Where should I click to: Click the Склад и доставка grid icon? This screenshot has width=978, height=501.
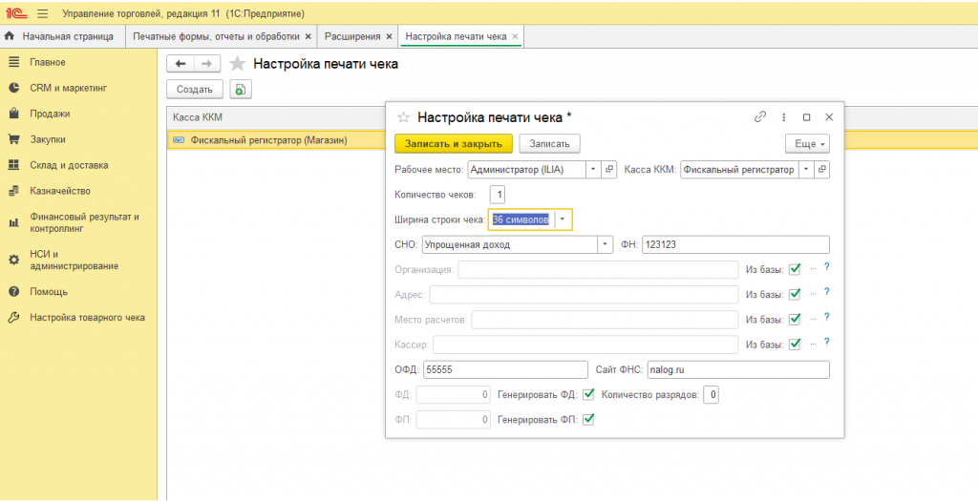click(x=13, y=165)
